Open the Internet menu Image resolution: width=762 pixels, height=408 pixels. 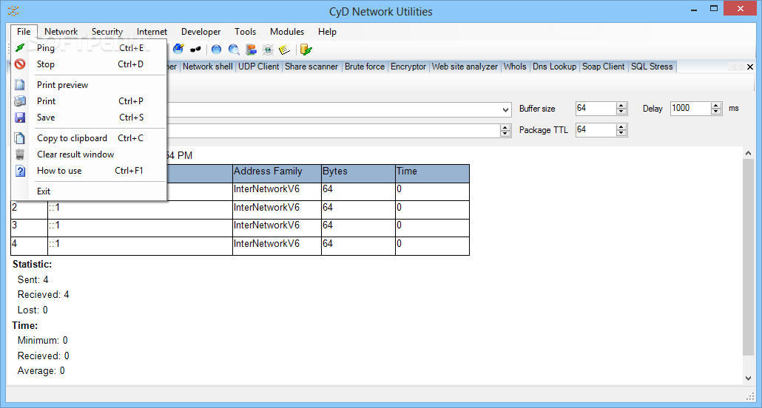tap(152, 32)
